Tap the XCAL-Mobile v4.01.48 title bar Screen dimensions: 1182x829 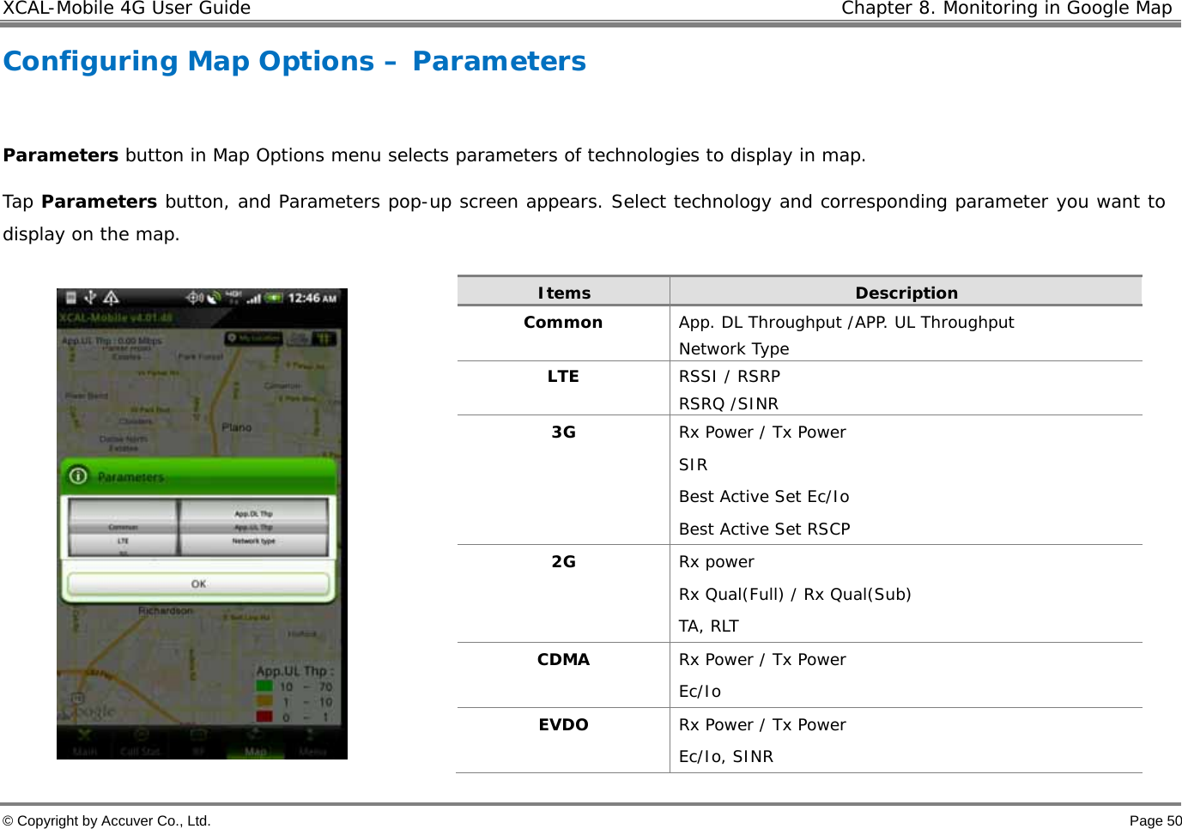click(x=116, y=317)
